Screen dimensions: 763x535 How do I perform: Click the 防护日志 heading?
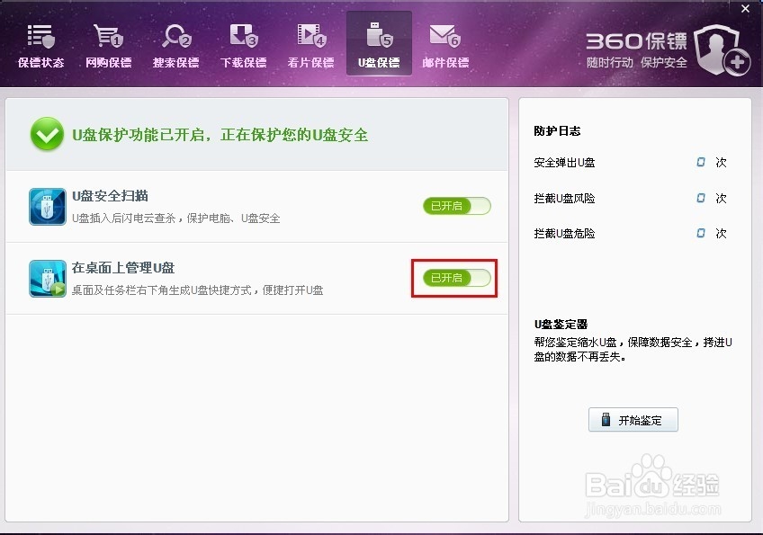coord(557,131)
